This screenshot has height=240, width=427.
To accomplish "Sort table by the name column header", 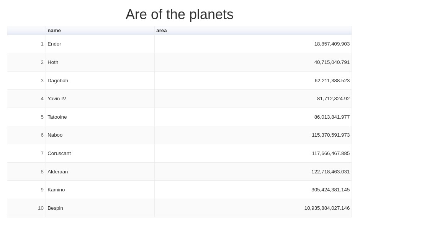I will [x=100, y=31].
